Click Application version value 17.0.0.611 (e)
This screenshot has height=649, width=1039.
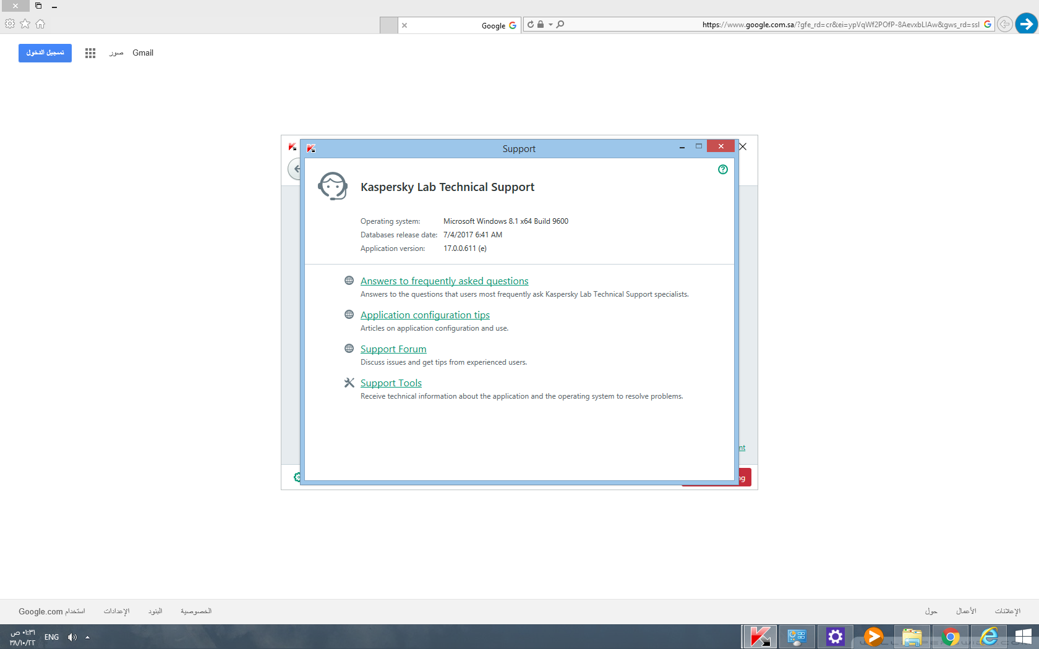click(465, 248)
